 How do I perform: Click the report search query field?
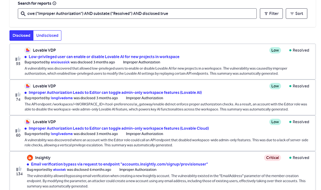(137, 13)
